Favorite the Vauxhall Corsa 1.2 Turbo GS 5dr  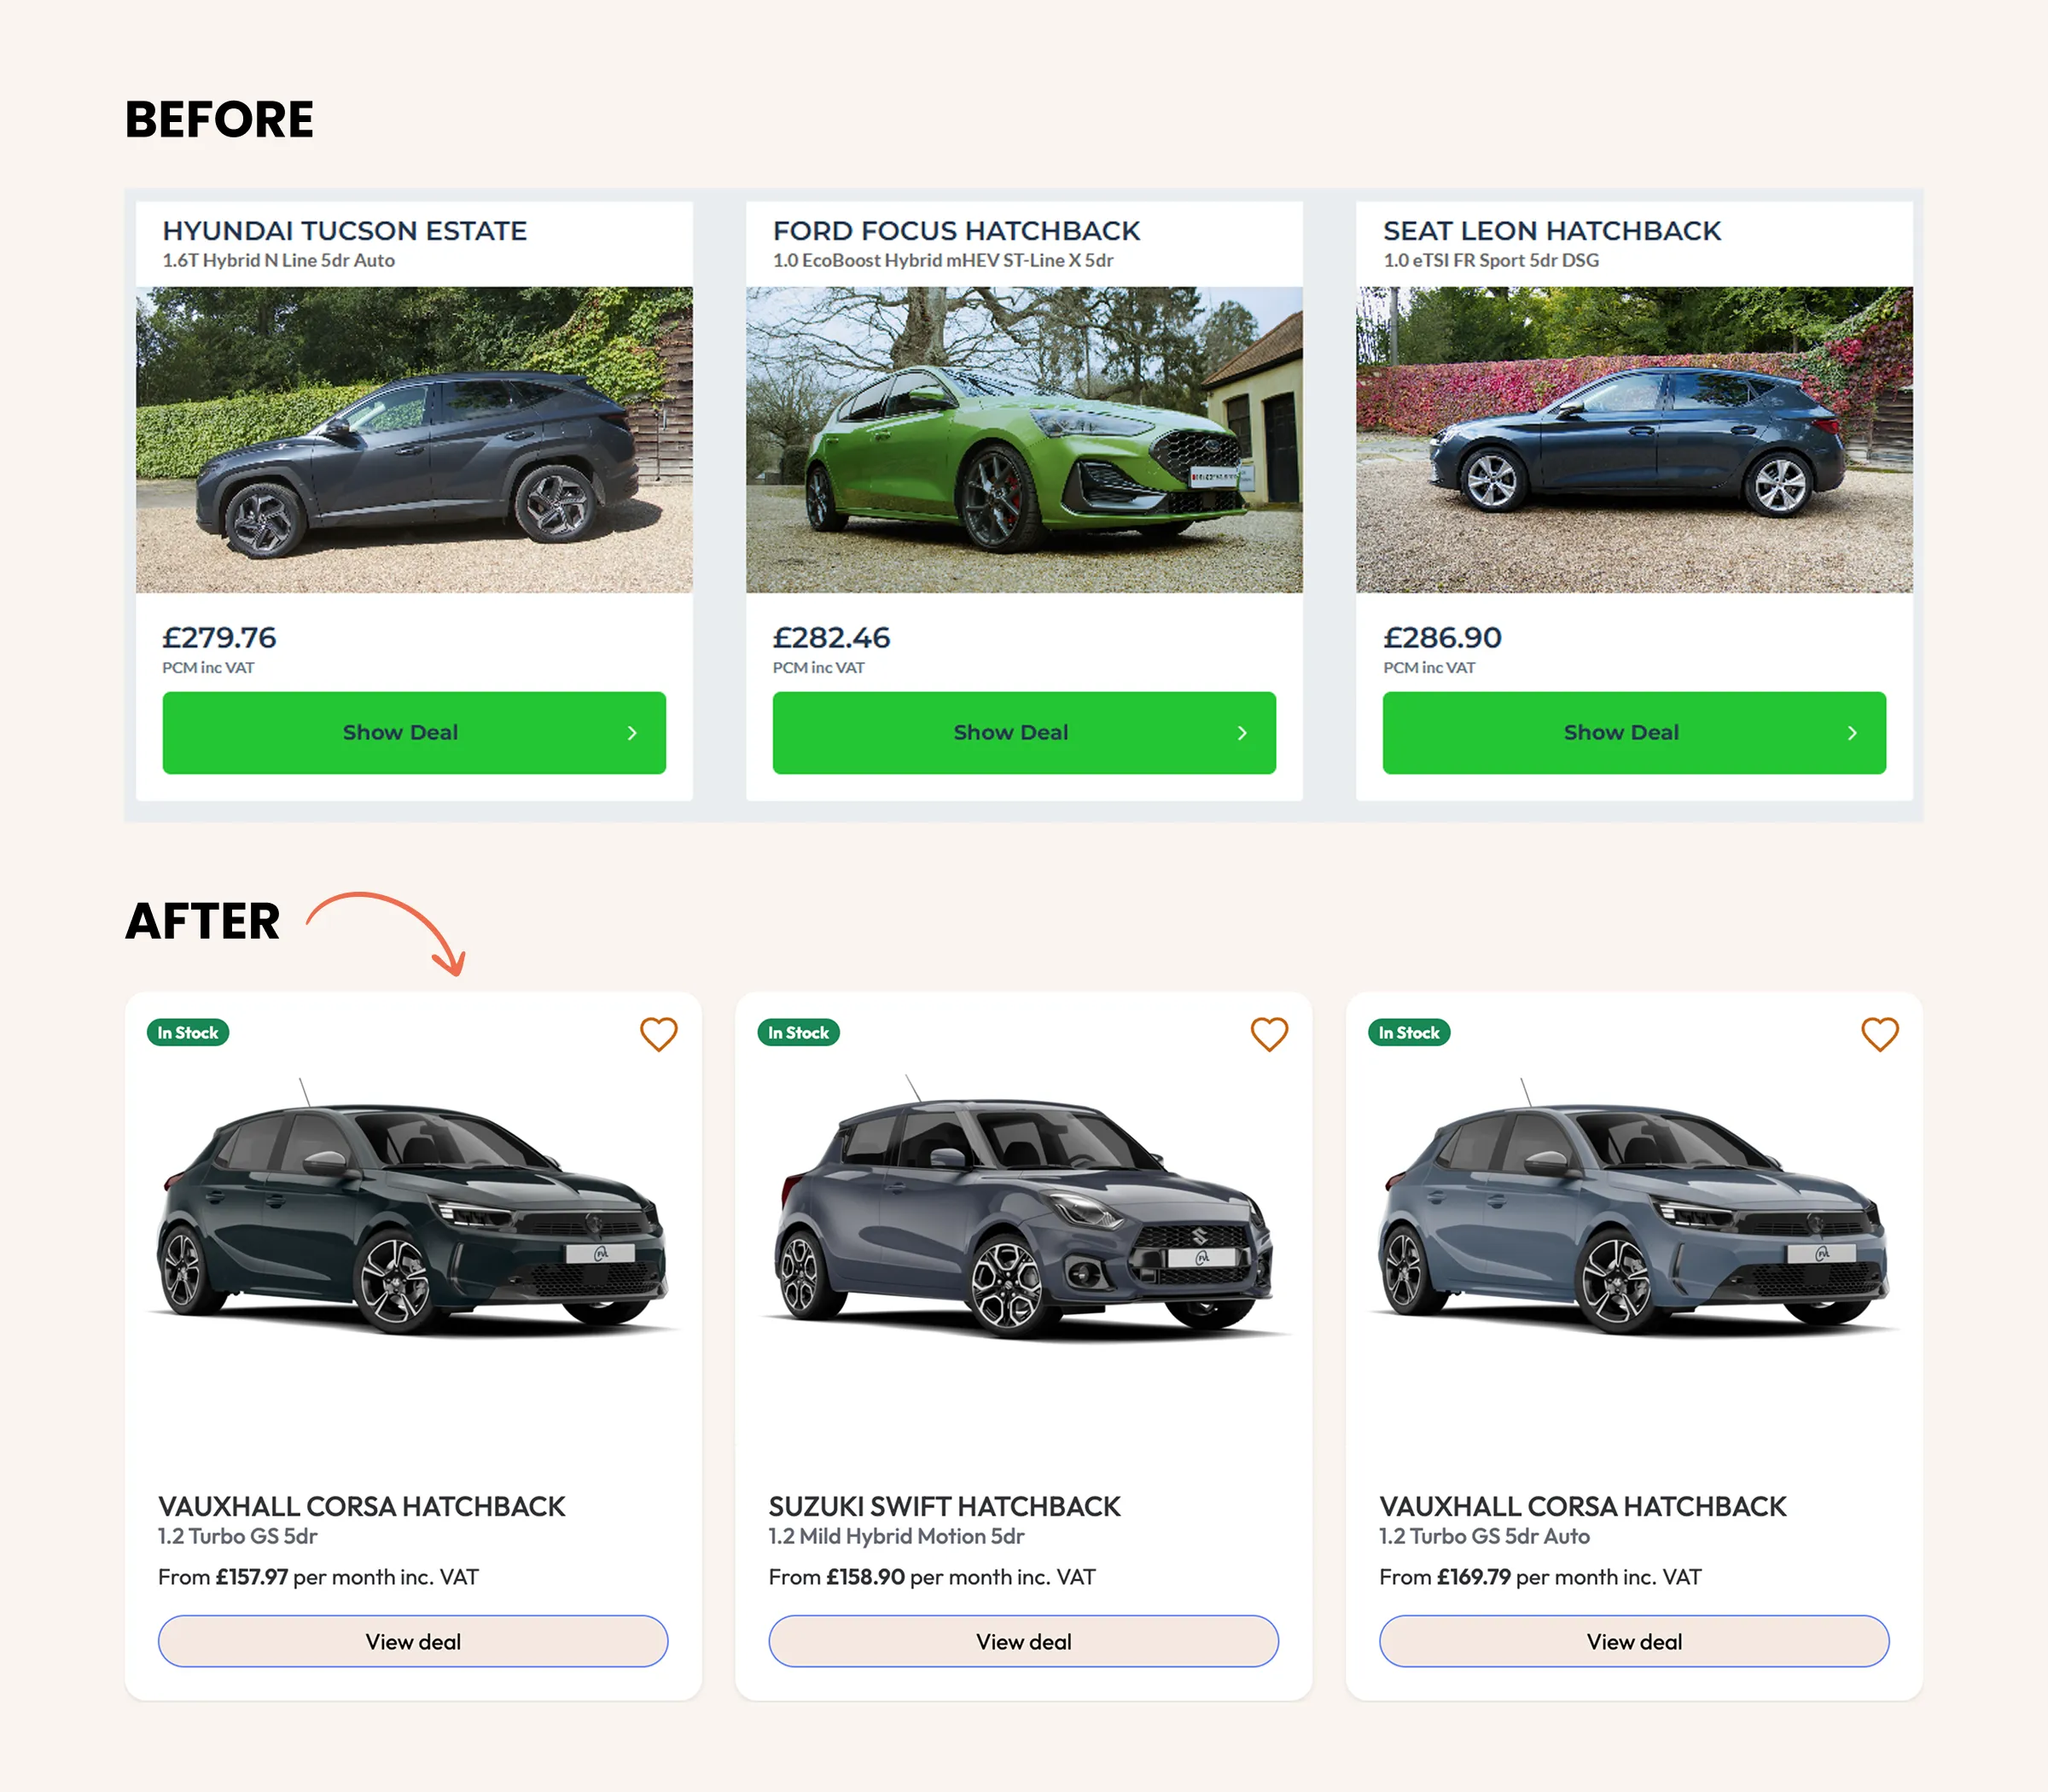tap(658, 1034)
